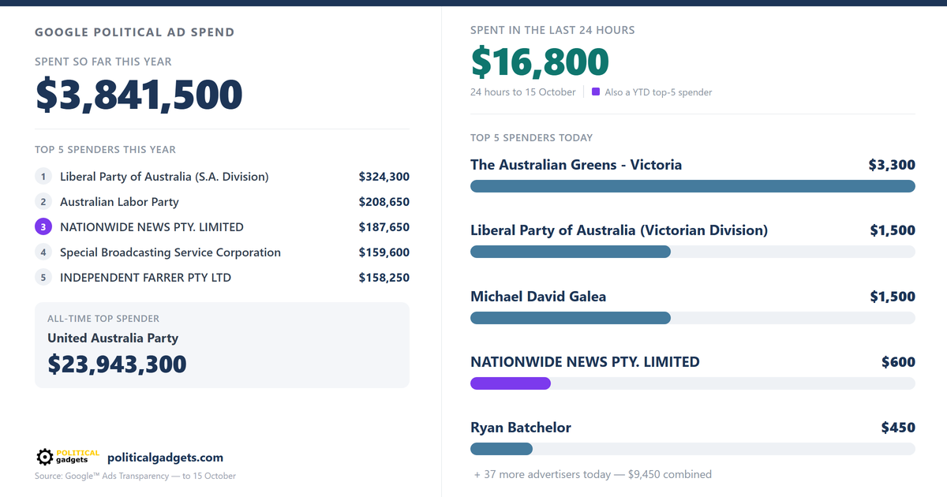Click the $1,500 amount beside Liberal Party Victorian Division
This screenshot has height=497, width=947.
[x=893, y=230]
